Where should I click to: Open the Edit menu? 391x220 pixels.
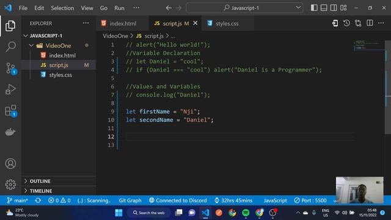39,8
